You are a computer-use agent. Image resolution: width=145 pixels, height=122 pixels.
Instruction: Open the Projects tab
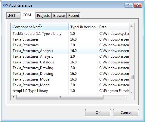(43, 16)
